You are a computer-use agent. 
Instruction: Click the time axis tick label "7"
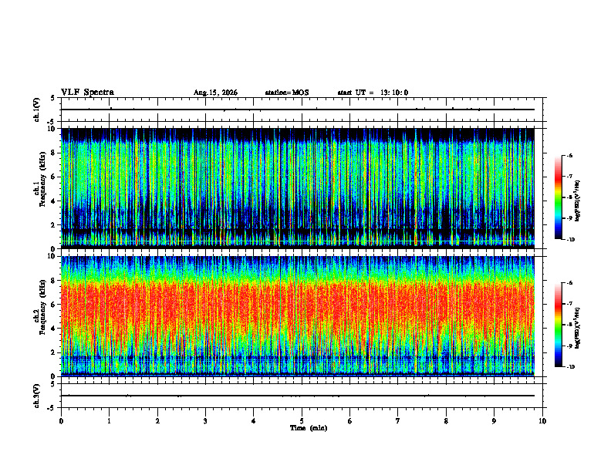(398, 421)
